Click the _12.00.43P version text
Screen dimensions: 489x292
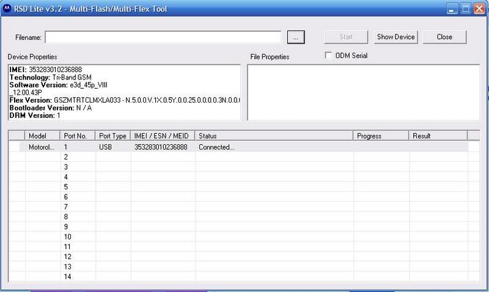26,93
